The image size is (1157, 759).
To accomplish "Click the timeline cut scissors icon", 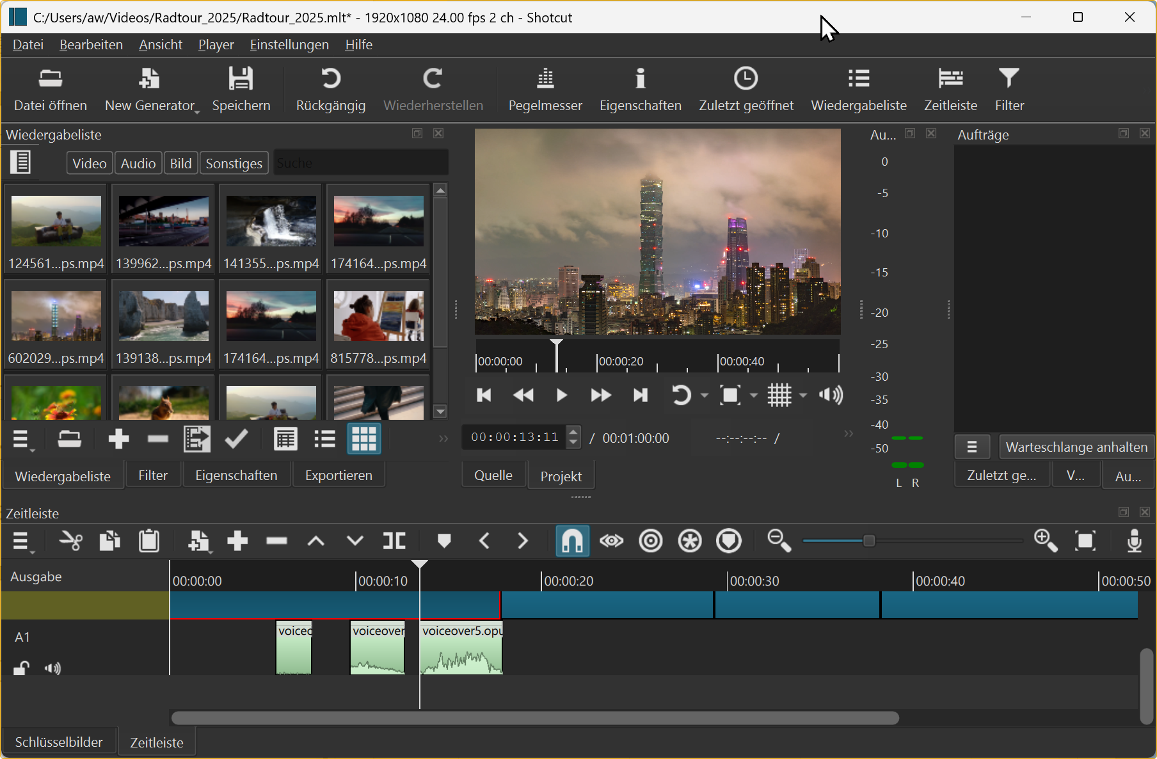I will coord(70,541).
